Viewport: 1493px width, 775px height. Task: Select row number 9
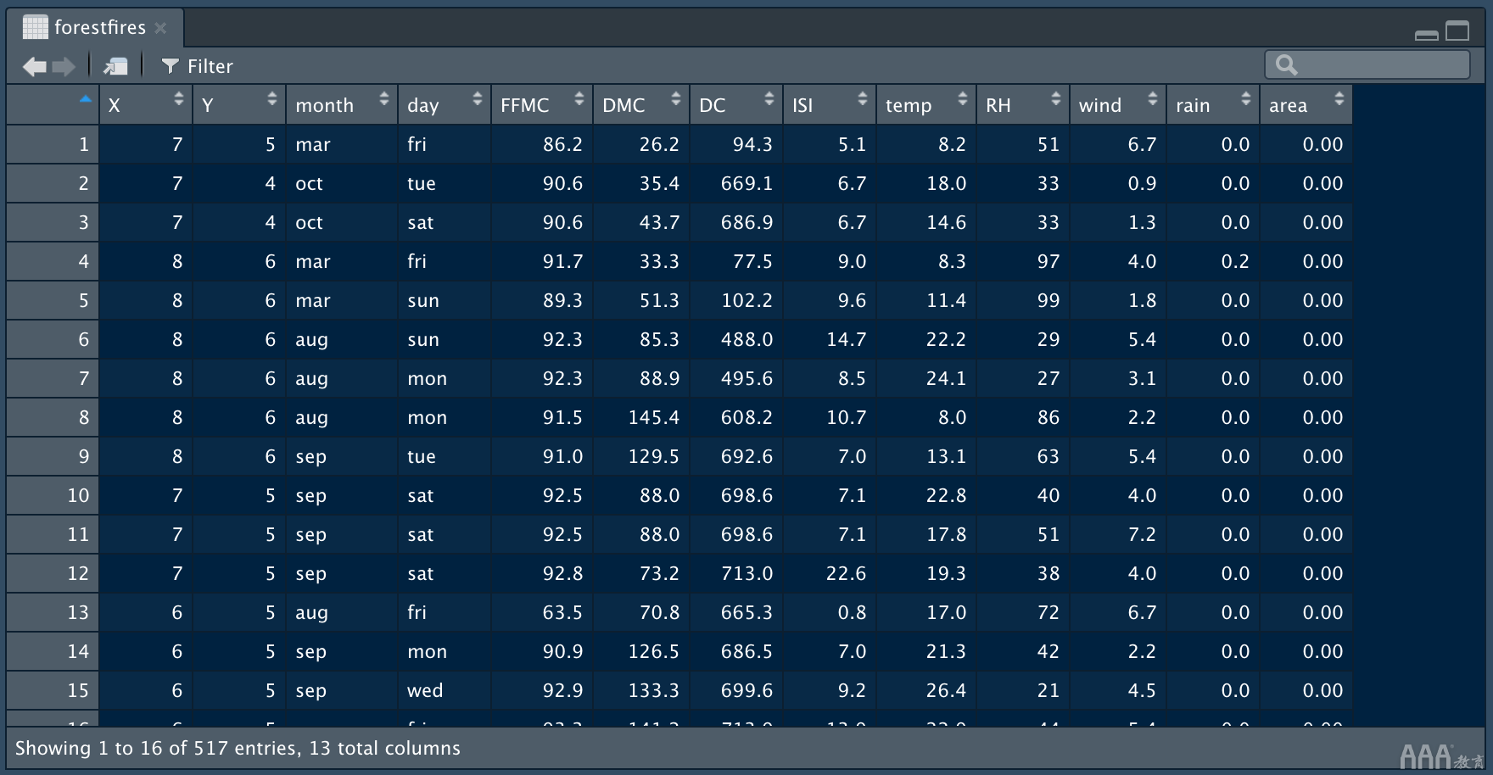tap(53, 456)
